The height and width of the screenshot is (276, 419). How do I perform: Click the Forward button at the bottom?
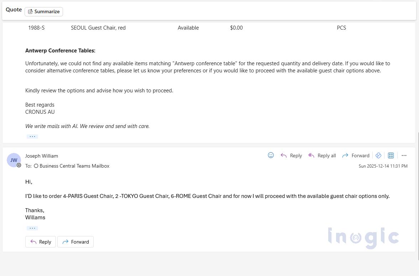point(75,242)
